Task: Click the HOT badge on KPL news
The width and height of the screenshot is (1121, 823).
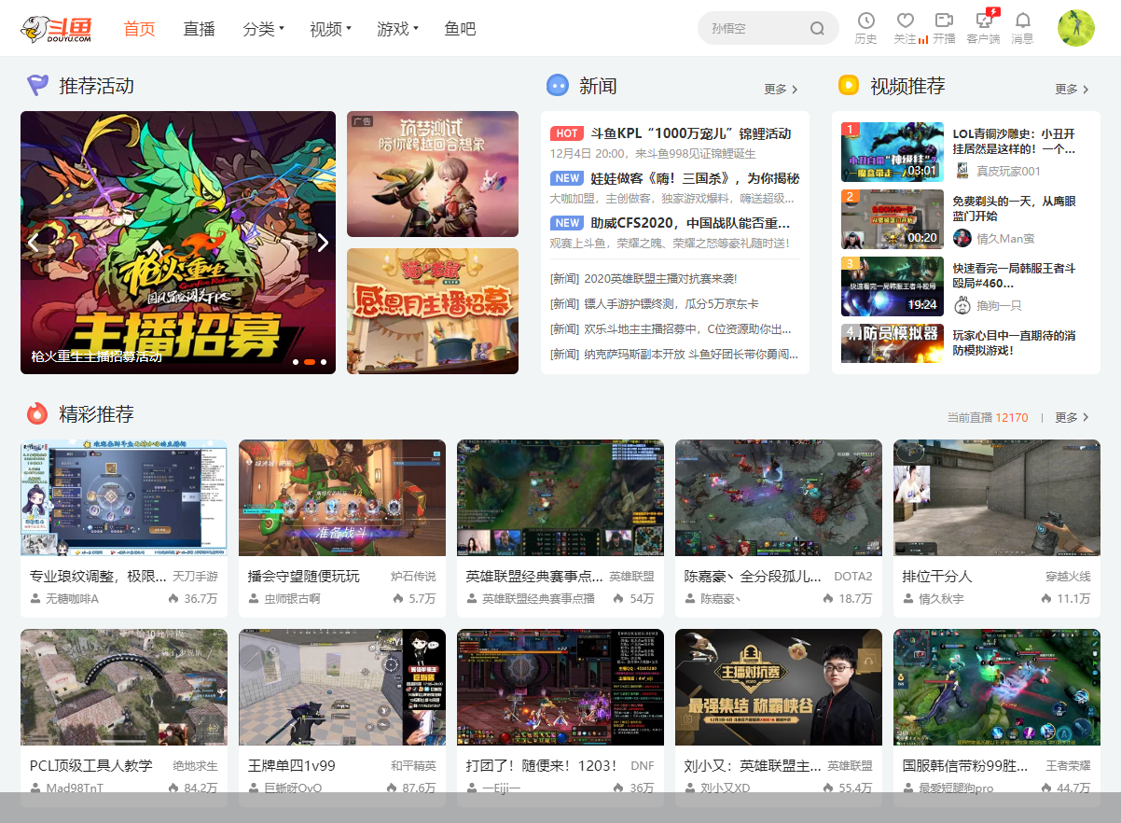Action: pyautogui.click(x=567, y=133)
